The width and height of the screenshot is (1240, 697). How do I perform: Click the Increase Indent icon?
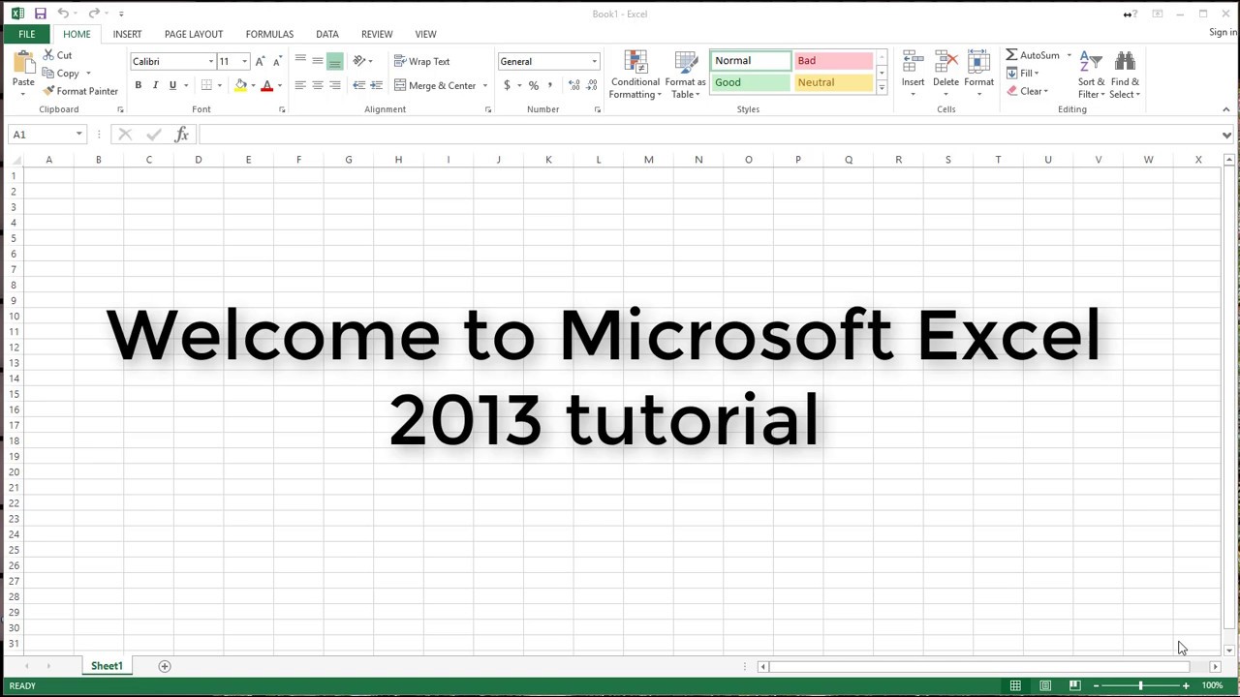376,85
